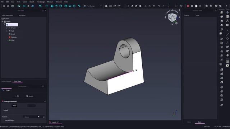This screenshot has height=129, width=230.
Task: Click the forward navigation arrow icon
Action: (28, 6)
